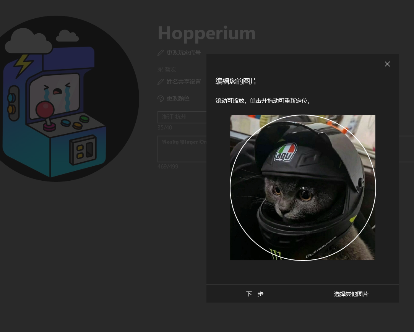This screenshot has height=332, width=414.
Task: Click the real name text 梁 智宏
Action: (167, 70)
